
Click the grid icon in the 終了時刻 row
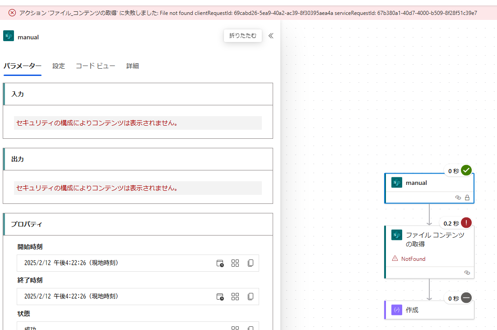point(235,297)
